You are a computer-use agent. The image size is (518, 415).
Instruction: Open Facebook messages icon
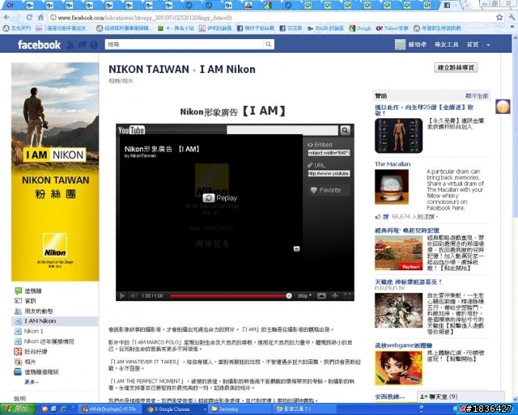point(82,45)
